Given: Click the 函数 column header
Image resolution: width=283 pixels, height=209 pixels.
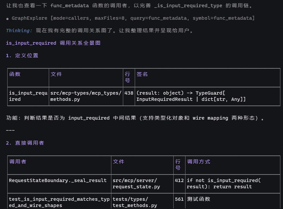Looking at the screenshot, I should pyautogui.click(x=15, y=74).
